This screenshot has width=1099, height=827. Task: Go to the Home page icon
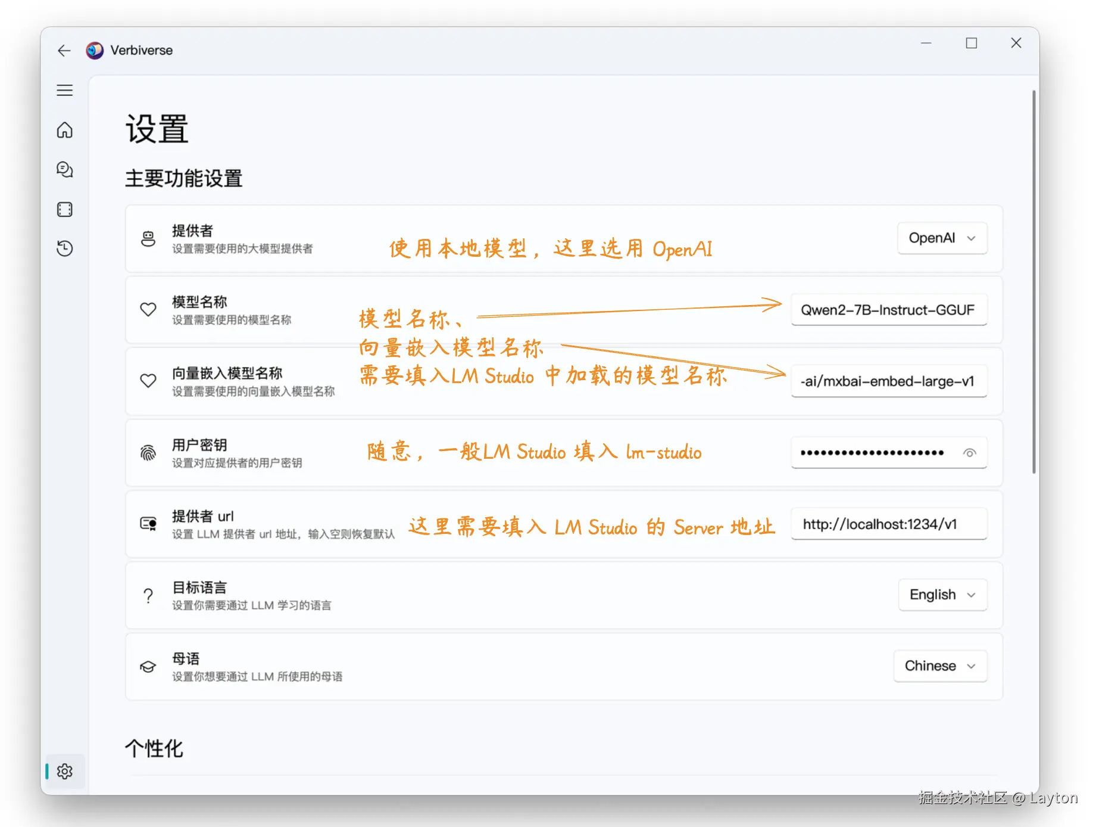65,130
